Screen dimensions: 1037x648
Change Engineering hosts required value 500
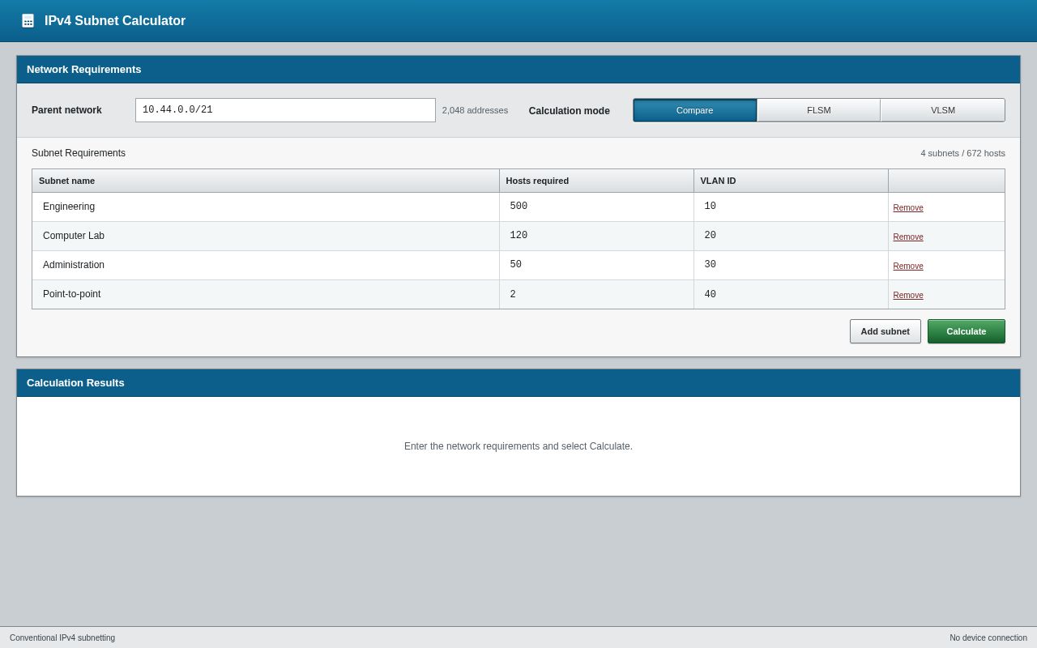point(596,207)
